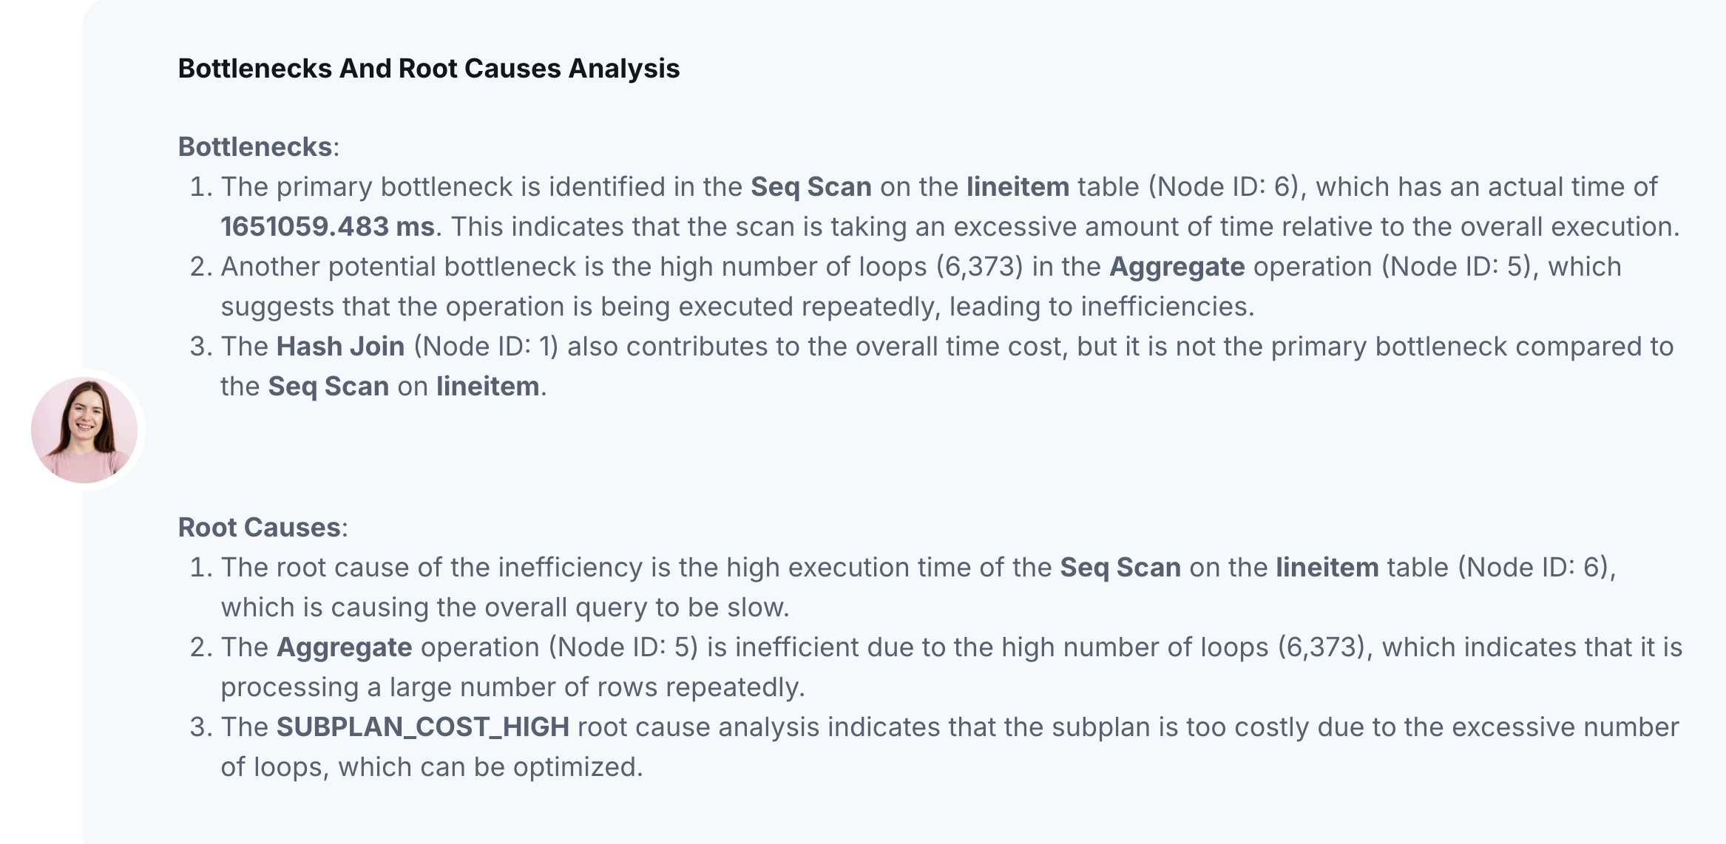Click the bold 'SUBPLAN_COST_HIGH' text
Image resolution: width=1726 pixels, height=844 pixels.
[x=423, y=726]
